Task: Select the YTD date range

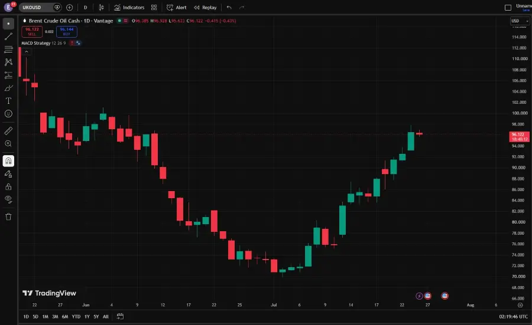Action: (x=76, y=317)
